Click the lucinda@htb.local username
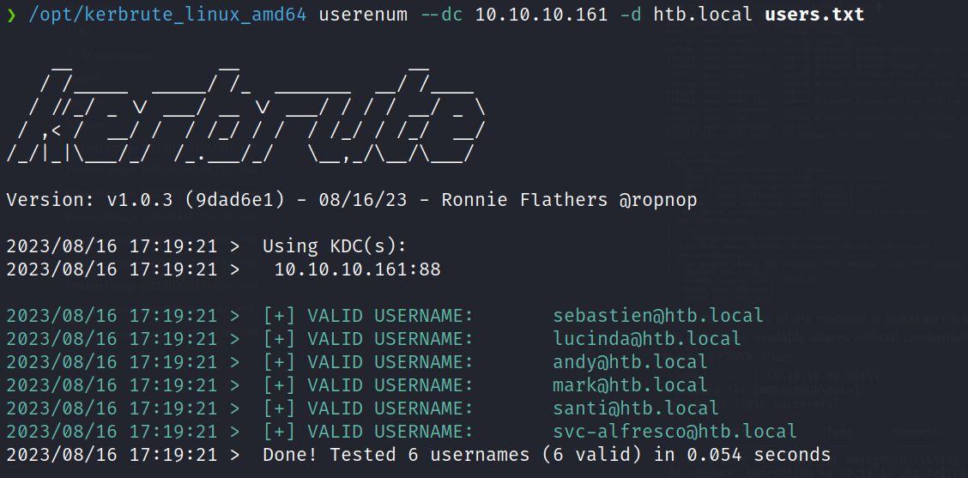This screenshot has height=478, width=968. 646,339
